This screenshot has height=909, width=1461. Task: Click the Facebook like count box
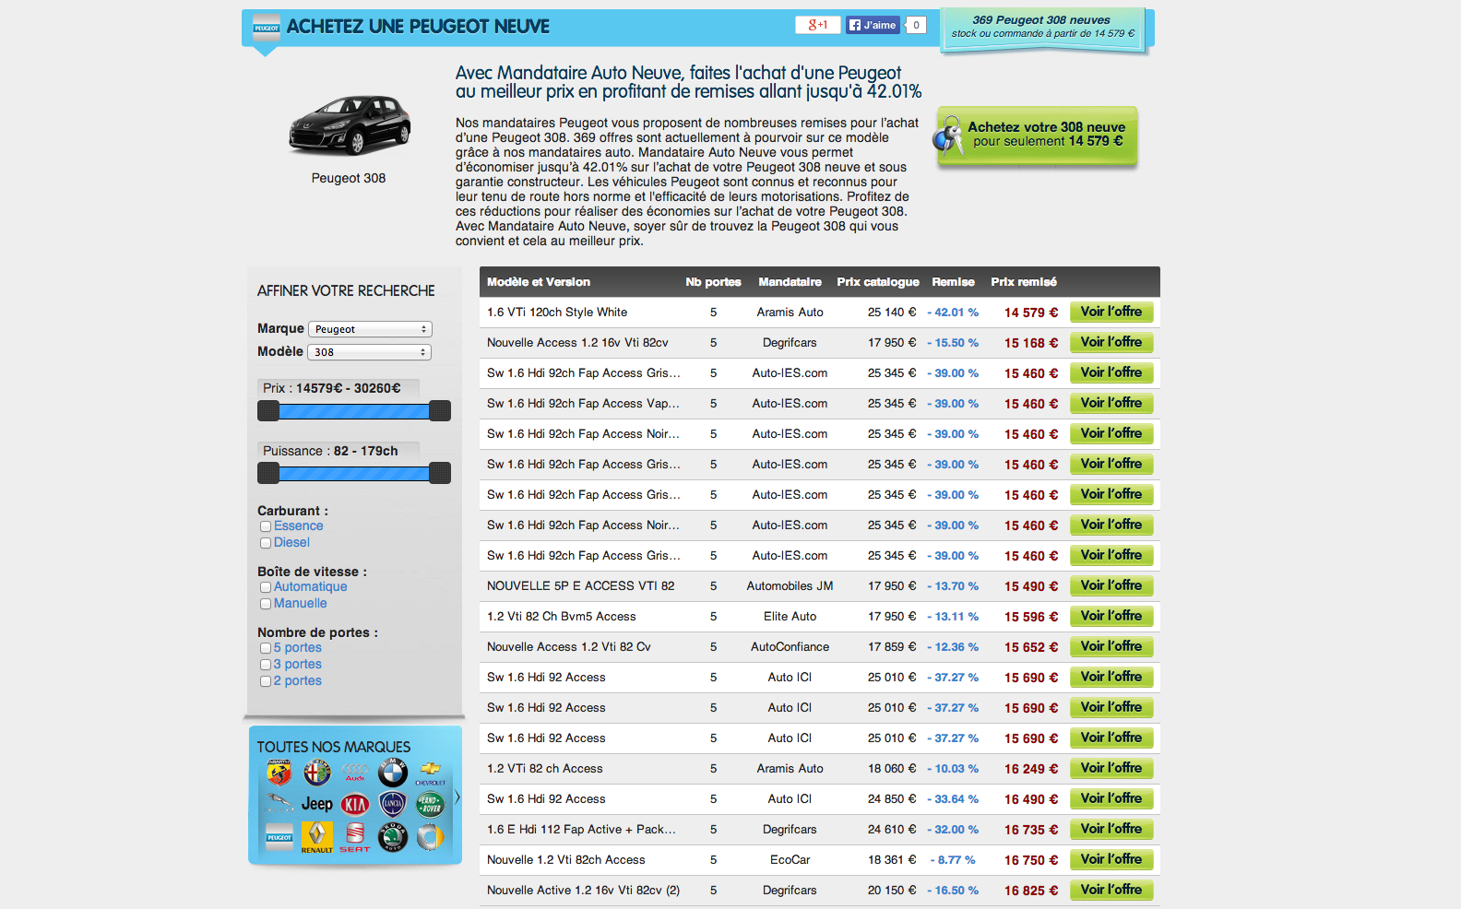pyautogui.click(x=916, y=25)
